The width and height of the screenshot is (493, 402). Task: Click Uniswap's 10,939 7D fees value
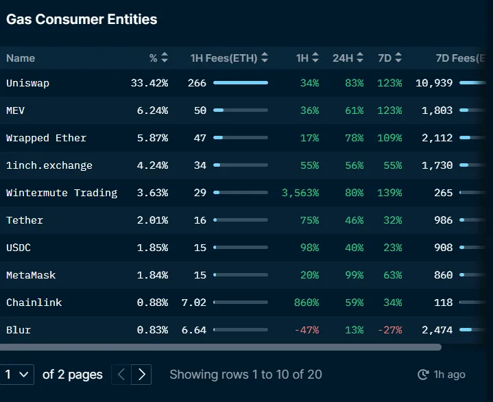click(x=434, y=83)
